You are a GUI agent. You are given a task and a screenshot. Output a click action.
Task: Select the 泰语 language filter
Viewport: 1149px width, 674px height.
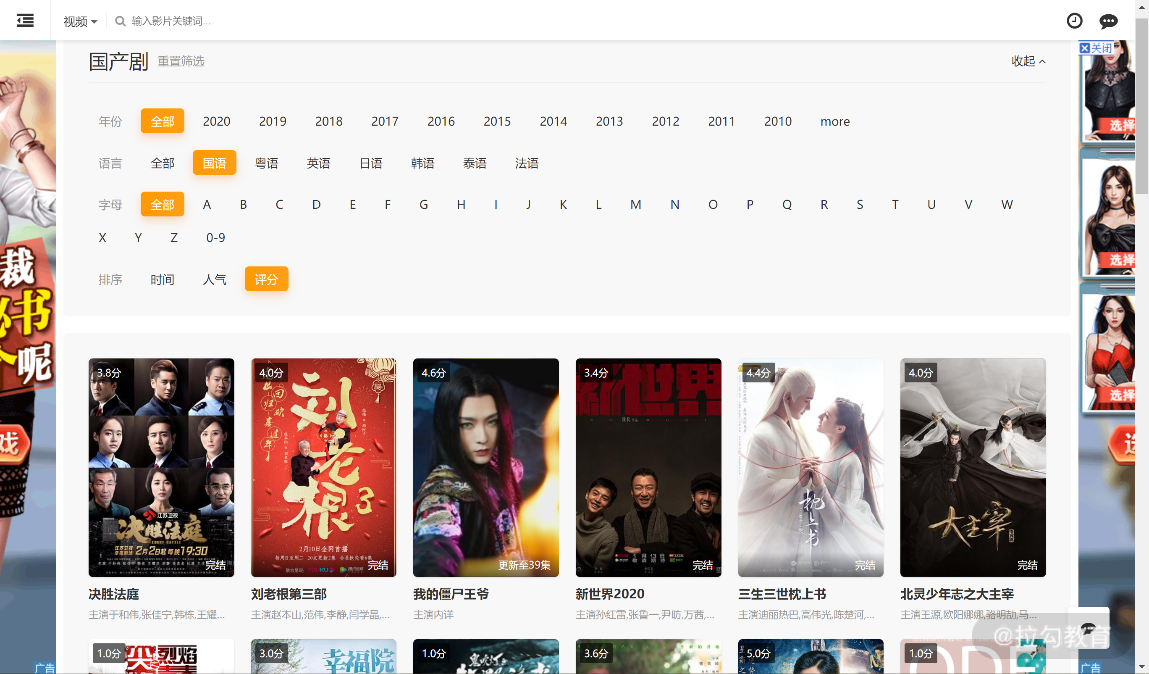475,163
